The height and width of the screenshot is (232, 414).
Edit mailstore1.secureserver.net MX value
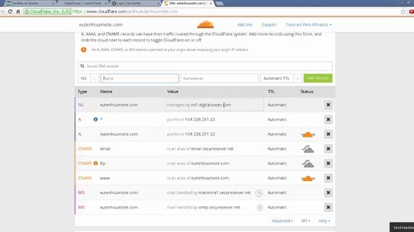coord(224,193)
